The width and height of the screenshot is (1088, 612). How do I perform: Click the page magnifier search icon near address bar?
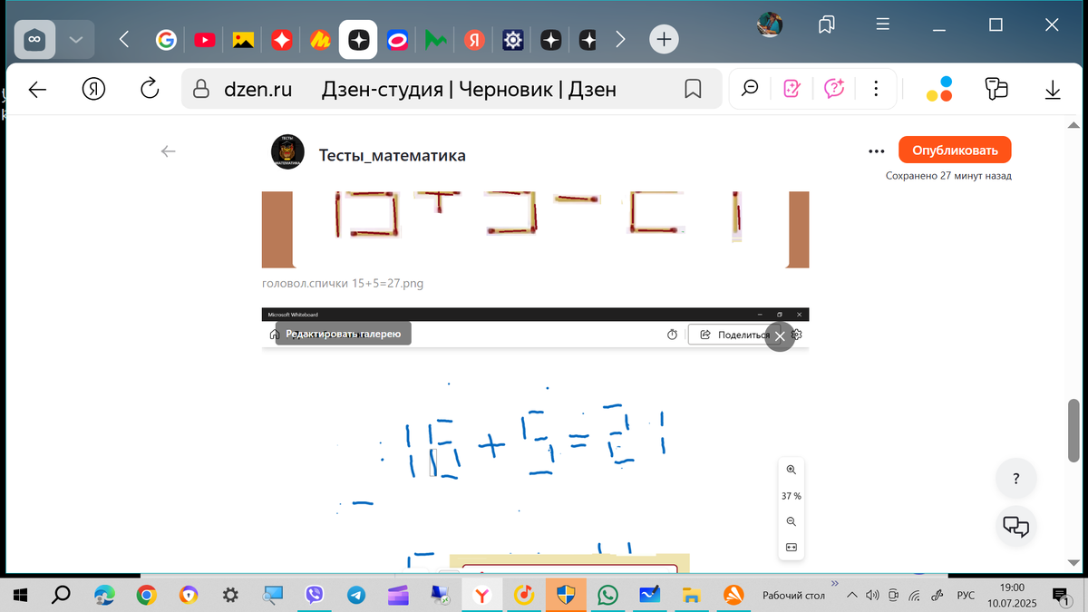pyautogui.click(x=749, y=88)
